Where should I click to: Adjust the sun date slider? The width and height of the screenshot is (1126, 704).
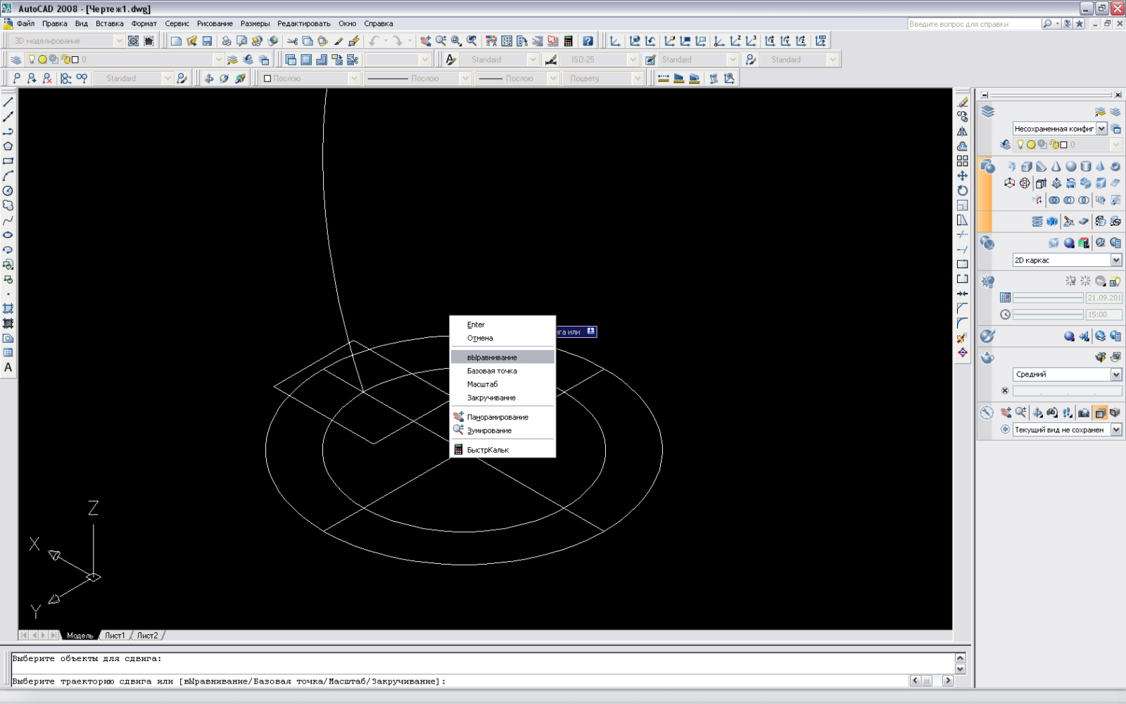1047,298
